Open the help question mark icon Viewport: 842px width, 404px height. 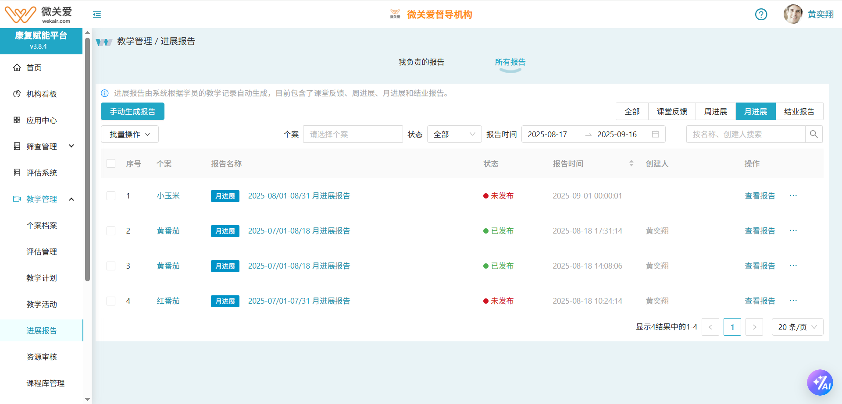(761, 14)
